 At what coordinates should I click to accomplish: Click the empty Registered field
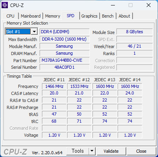click(x=134, y=67)
